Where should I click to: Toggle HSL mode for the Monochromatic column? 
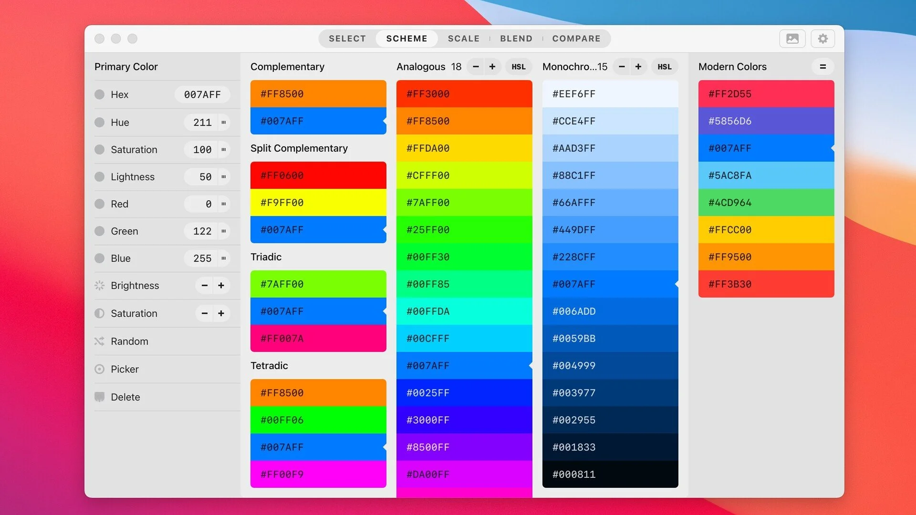(665, 66)
